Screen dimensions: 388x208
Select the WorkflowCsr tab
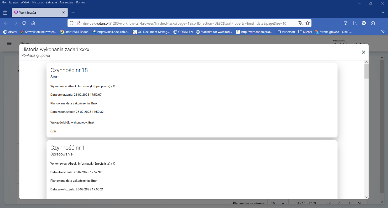click(36, 12)
